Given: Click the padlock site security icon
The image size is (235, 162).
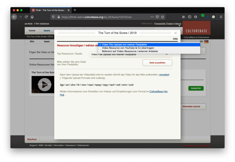Looking at the screenshot, I should point(58,17).
